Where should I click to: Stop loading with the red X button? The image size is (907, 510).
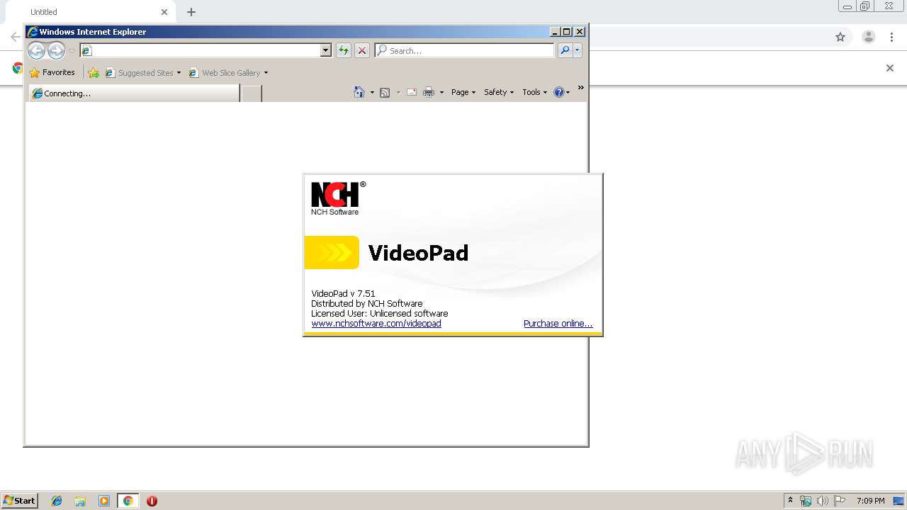point(362,50)
